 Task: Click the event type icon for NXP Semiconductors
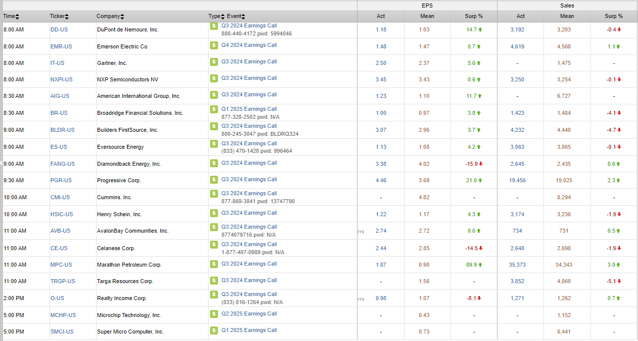coord(213,78)
